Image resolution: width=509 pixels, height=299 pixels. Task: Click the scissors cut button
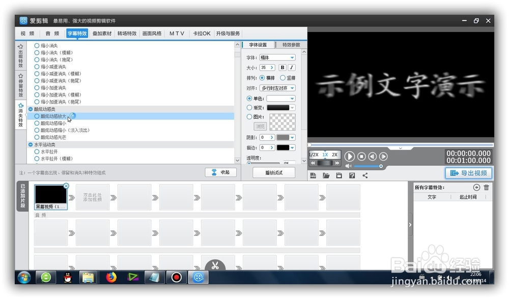point(215,265)
